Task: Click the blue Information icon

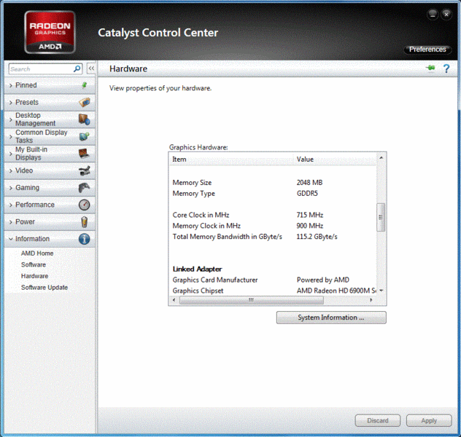Action: (85, 239)
